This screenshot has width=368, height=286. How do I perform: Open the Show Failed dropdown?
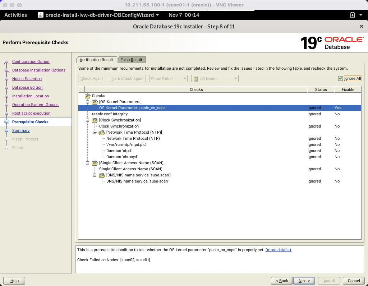[x=168, y=79]
